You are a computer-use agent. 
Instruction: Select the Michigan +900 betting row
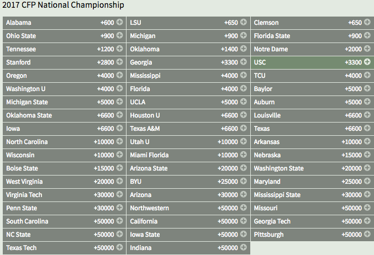point(188,36)
